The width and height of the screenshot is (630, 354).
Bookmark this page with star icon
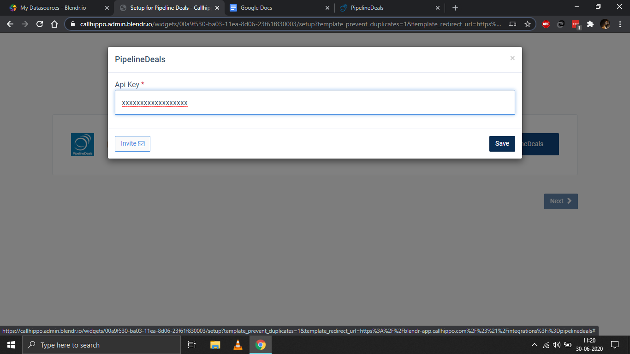pos(528,24)
